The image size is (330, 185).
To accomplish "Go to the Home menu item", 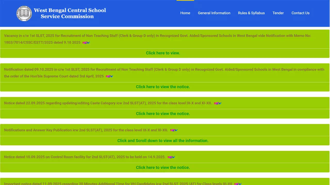I will 185,13.
